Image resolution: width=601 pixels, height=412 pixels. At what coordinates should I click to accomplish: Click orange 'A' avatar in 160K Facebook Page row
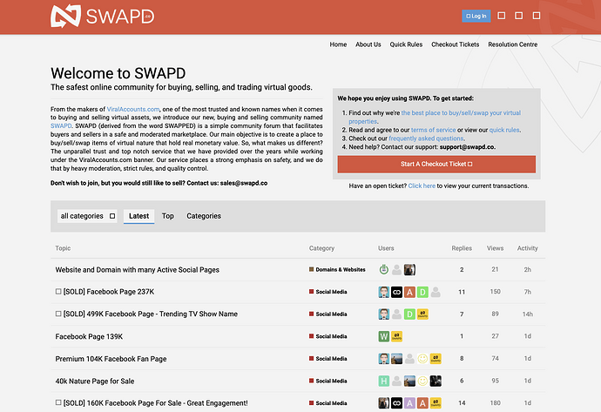(422, 403)
